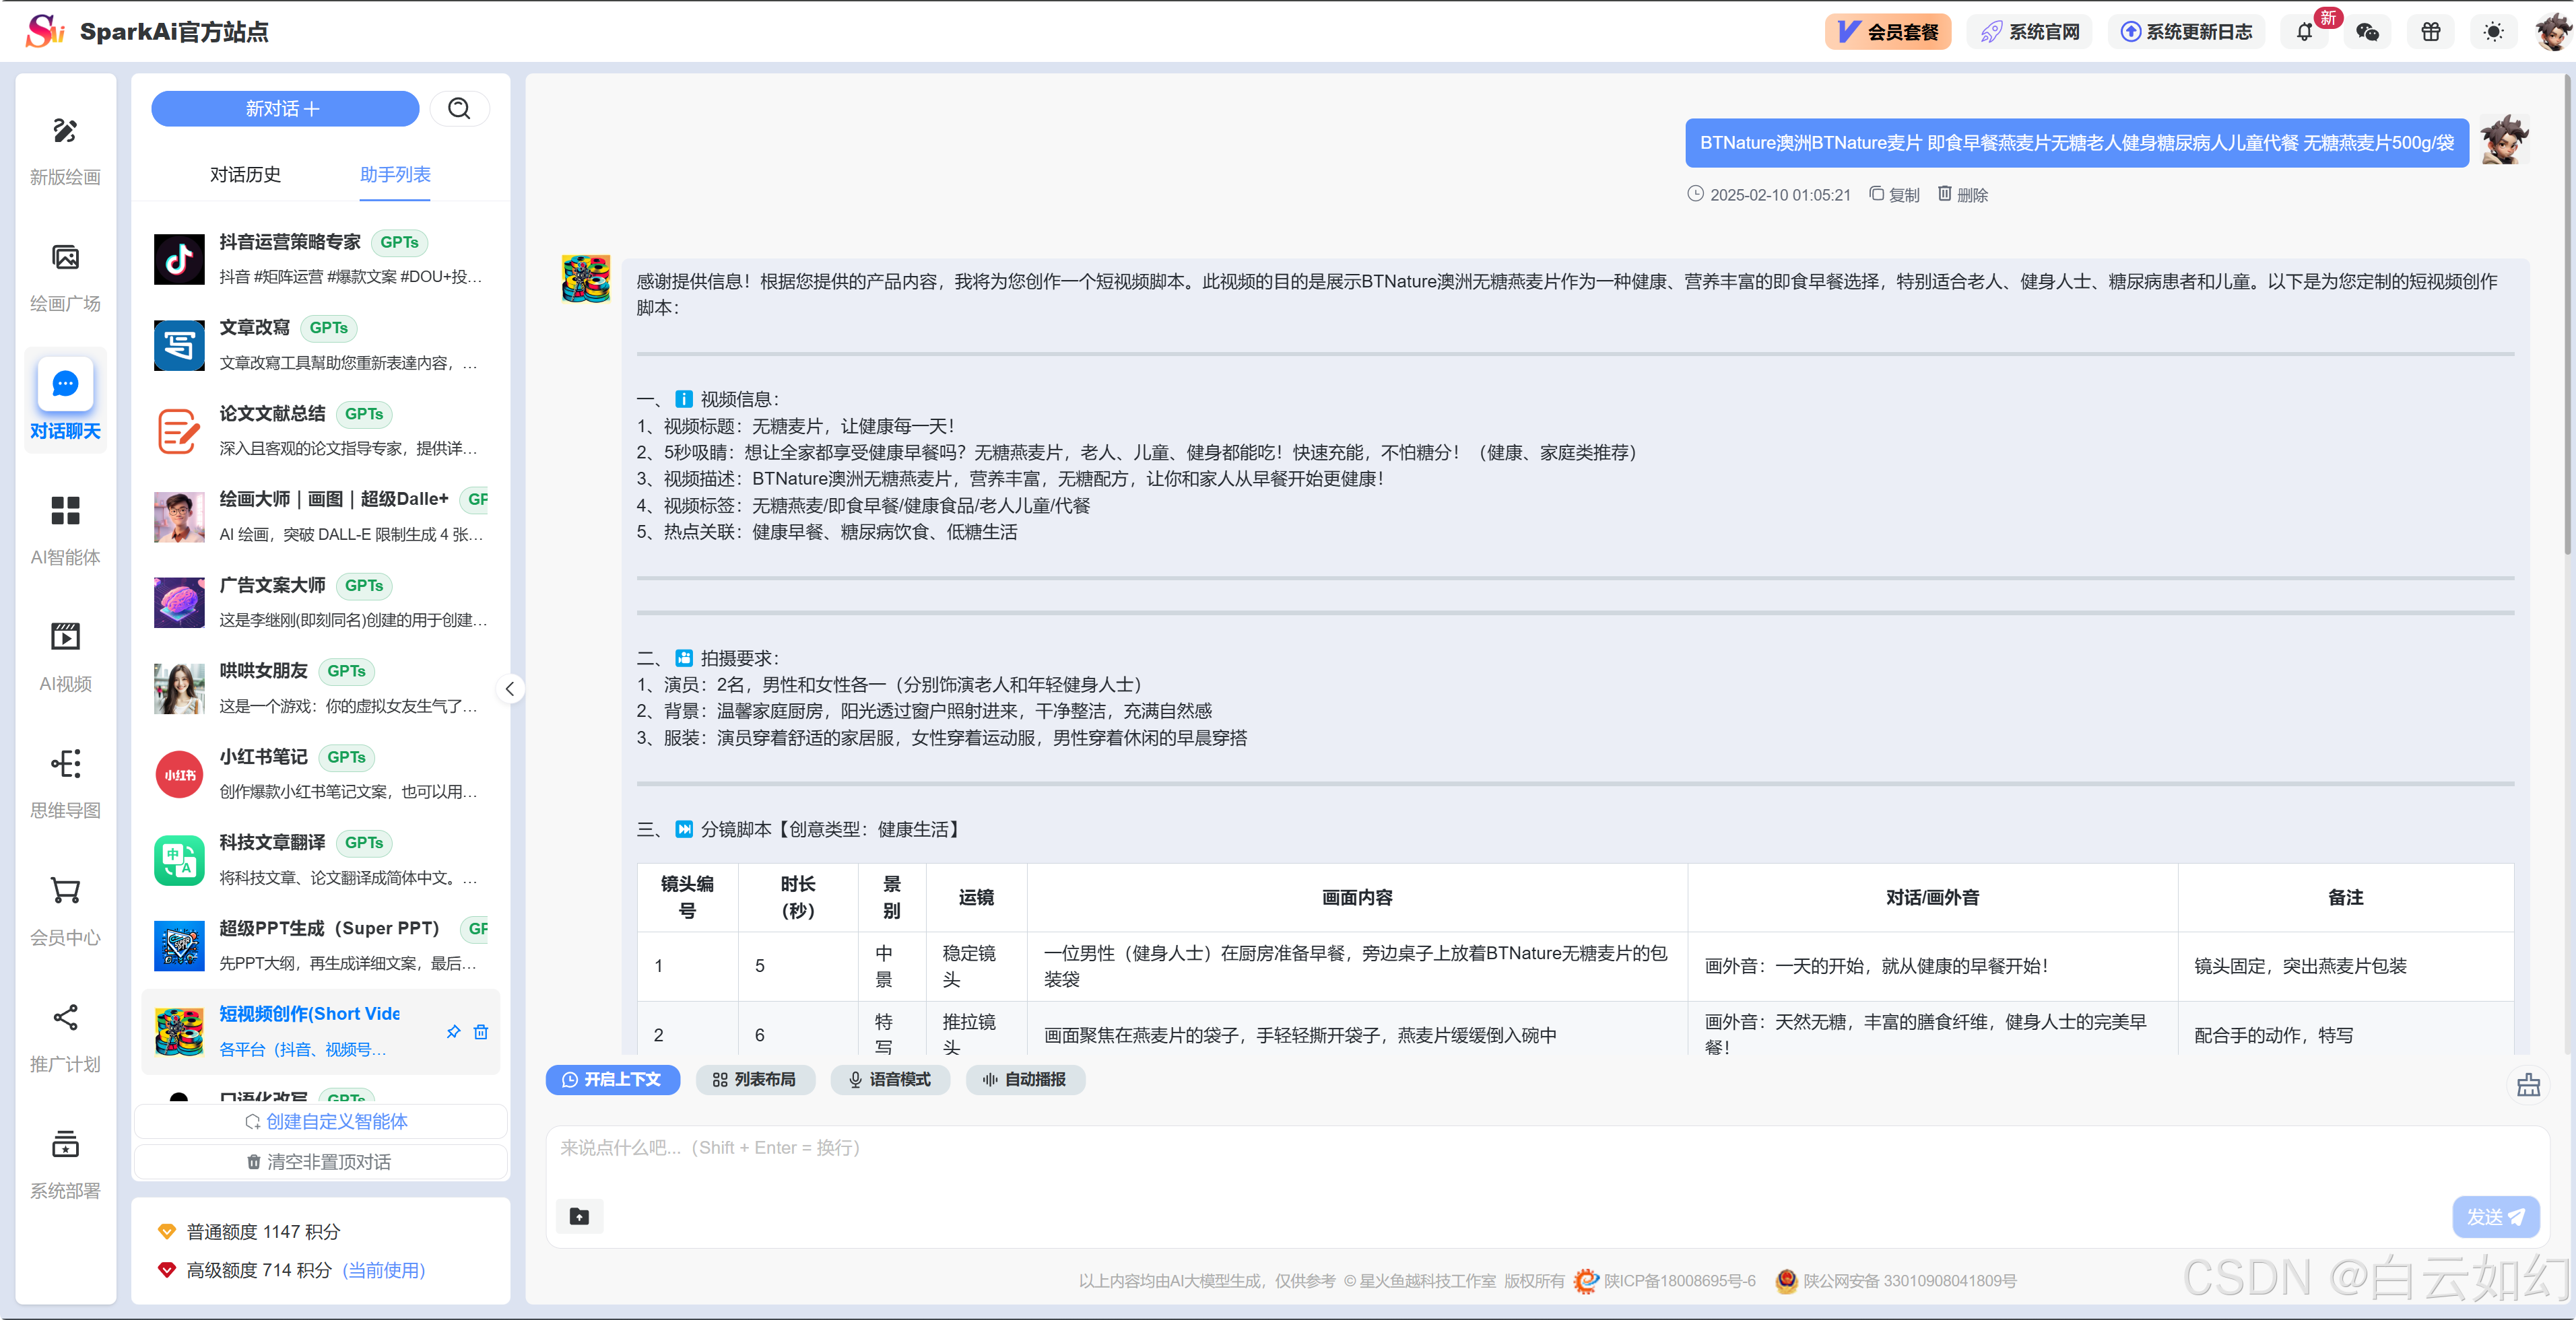This screenshot has height=1320, width=2576.
Task: Switch to the 对话历史 tab
Action: click(x=245, y=175)
